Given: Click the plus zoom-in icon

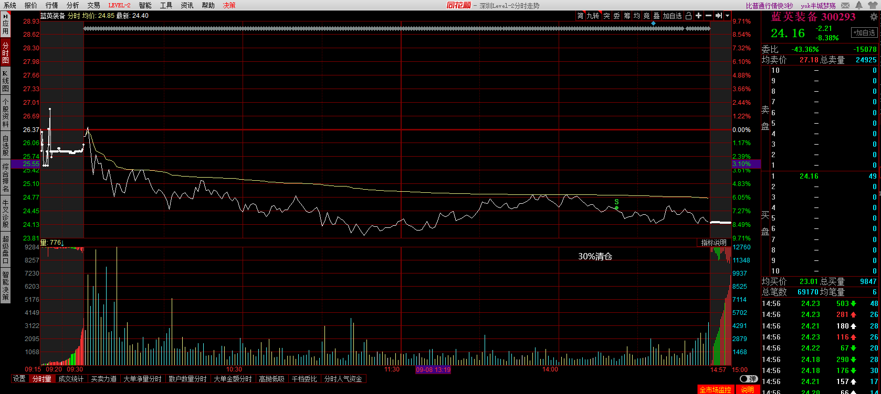Looking at the screenshot, I should (699, 16).
